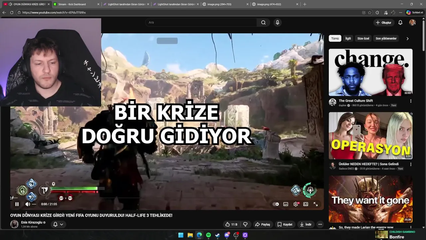The width and height of the screenshot is (426, 240).
Task: Seek on the video progress bar
Action: pos(167,198)
